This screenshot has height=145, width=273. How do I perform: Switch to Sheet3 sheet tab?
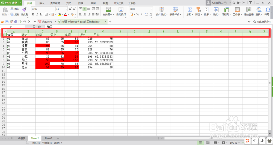[48, 138]
